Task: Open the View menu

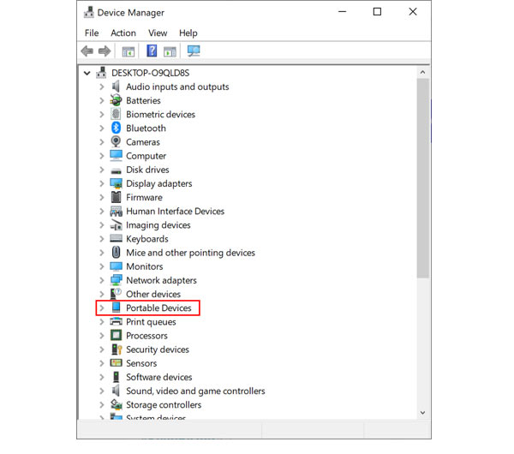Action: (158, 33)
